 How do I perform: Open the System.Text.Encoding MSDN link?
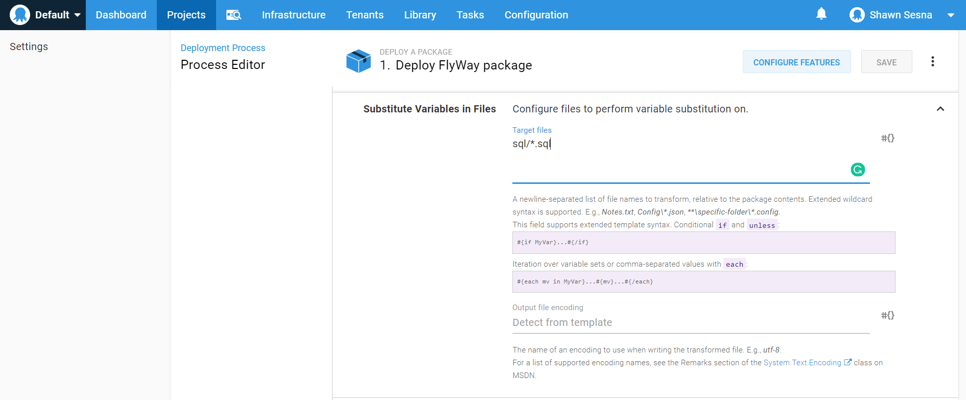click(x=802, y=363)
